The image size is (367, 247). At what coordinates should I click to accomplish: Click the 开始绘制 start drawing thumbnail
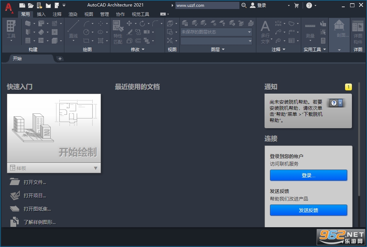pyautogui.click(x=54, y=129)
